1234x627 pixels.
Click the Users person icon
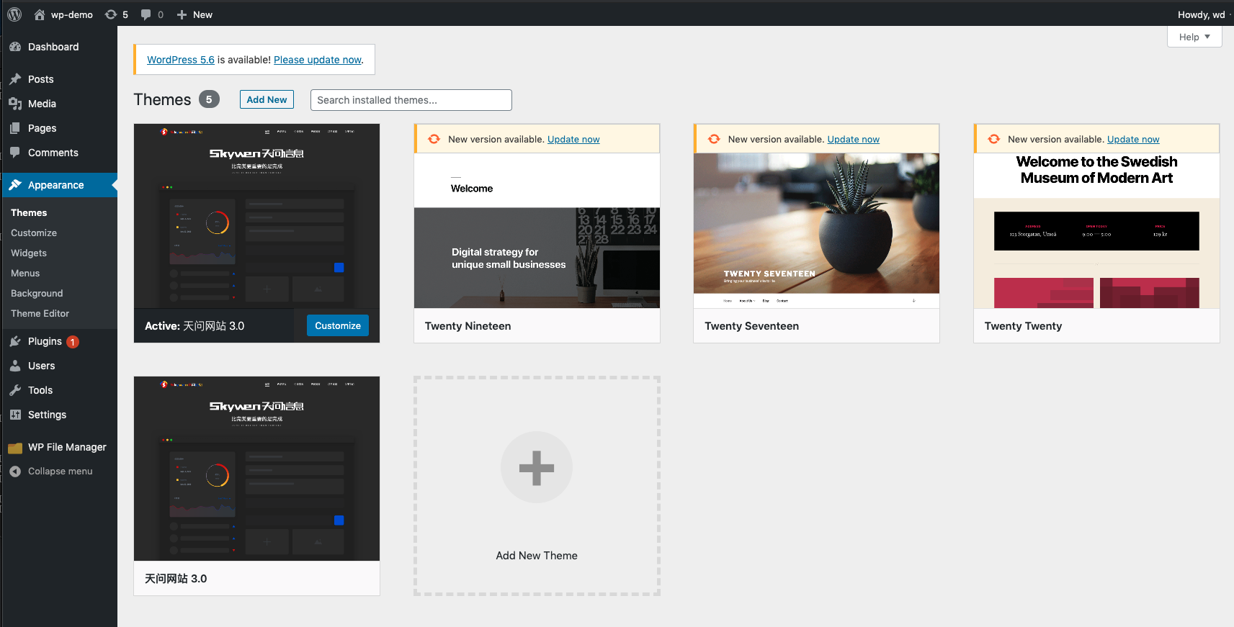click(15, 366)
